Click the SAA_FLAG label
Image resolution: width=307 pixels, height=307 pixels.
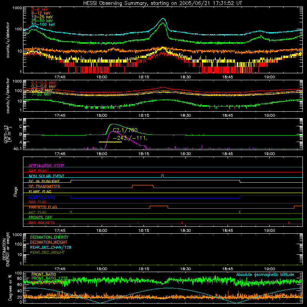(38, 202)
